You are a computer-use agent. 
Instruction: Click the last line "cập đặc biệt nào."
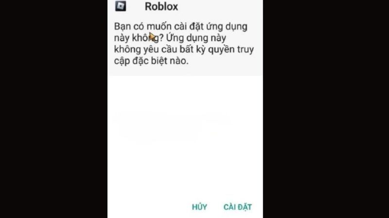coord(151,61)
